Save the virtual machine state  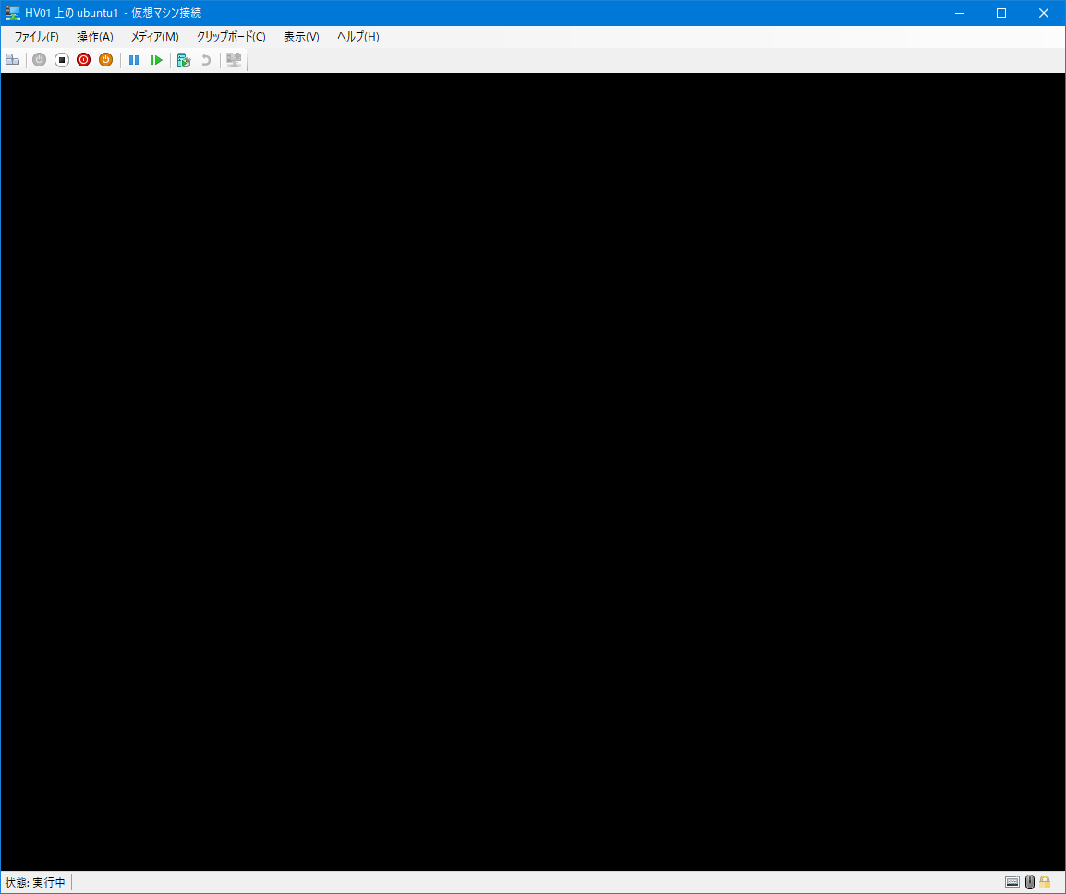[105, 59]
